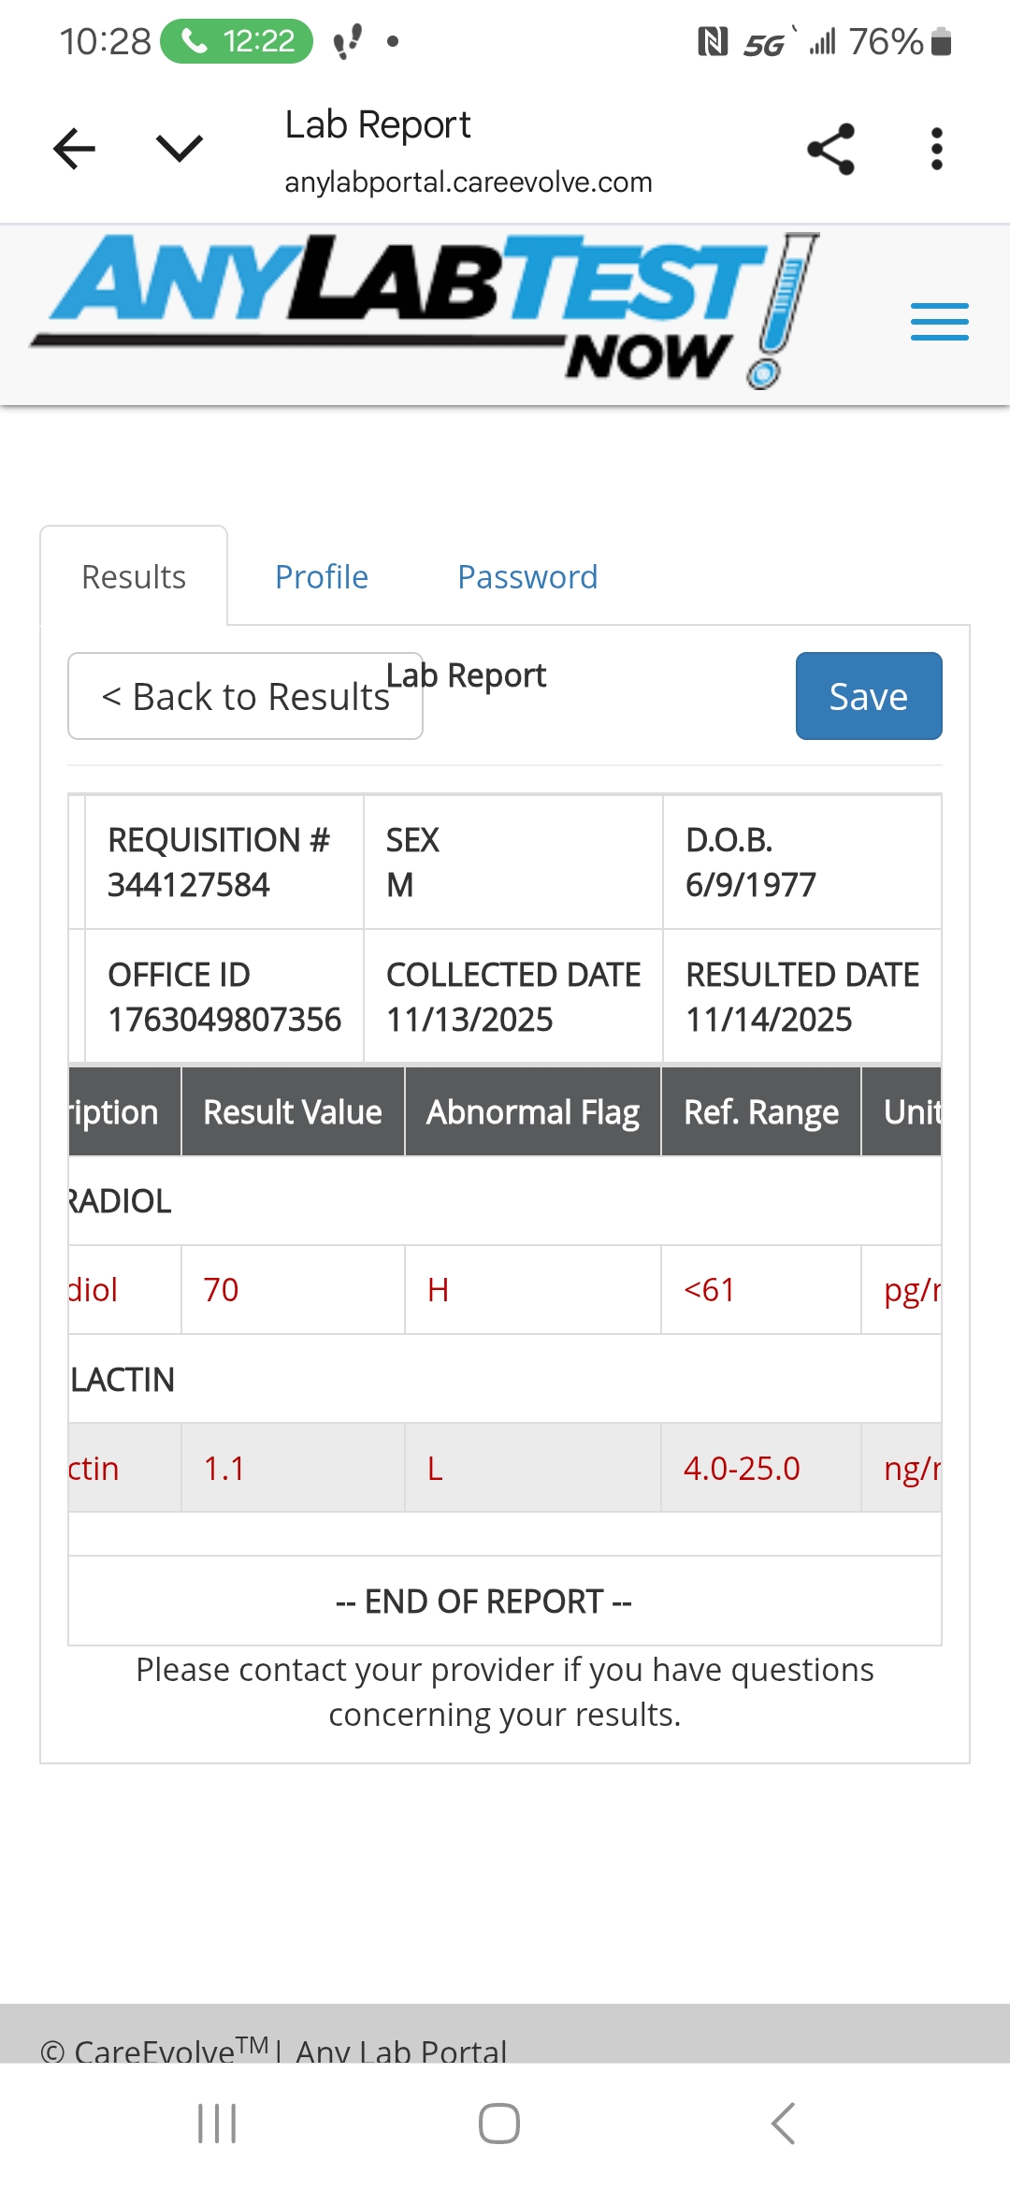Open the blue hamburger menu
Viewport: 1010px width, 2189px height.
click(939, 322)
